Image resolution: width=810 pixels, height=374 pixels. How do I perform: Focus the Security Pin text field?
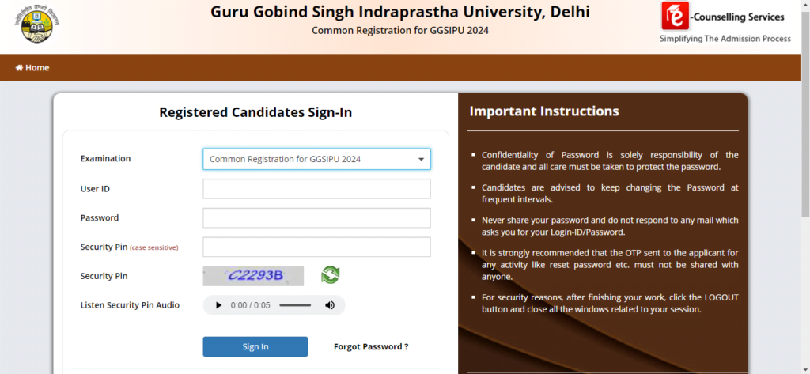point(316,247)
